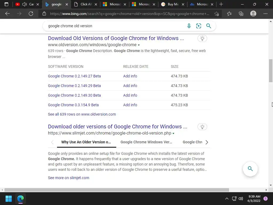This screenshot has height=205, width=273.
Task: Open the Favorites list
Action: pos(229,14)
